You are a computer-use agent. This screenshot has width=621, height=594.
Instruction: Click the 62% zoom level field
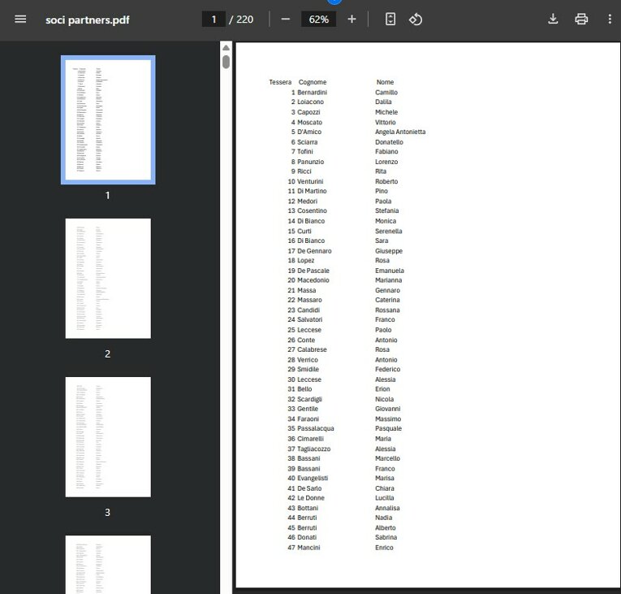[318, 19]
